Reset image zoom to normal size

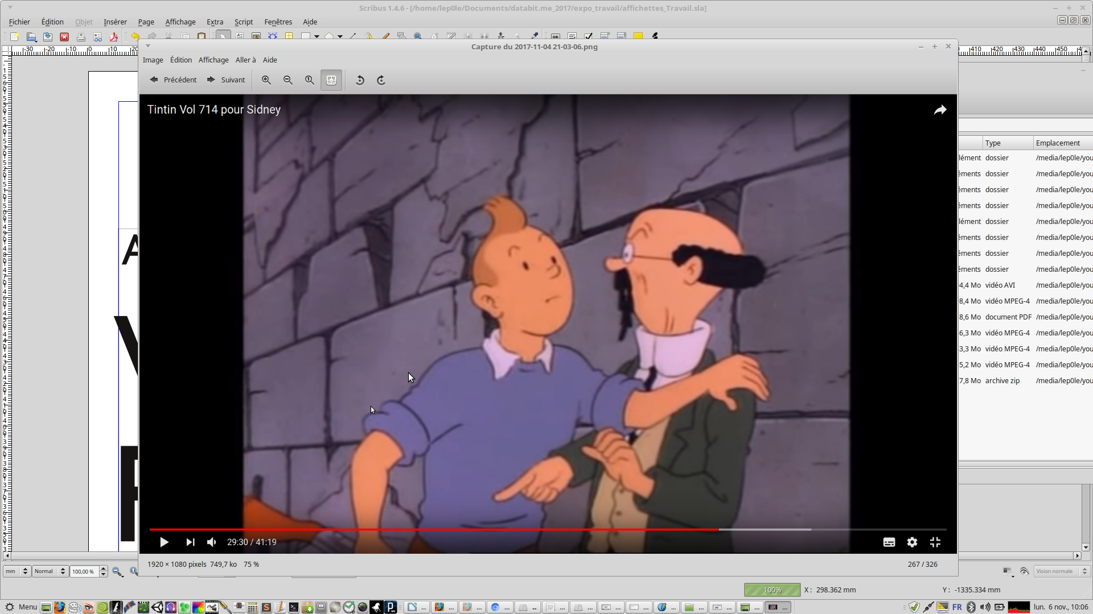click(x=309, y=80)
